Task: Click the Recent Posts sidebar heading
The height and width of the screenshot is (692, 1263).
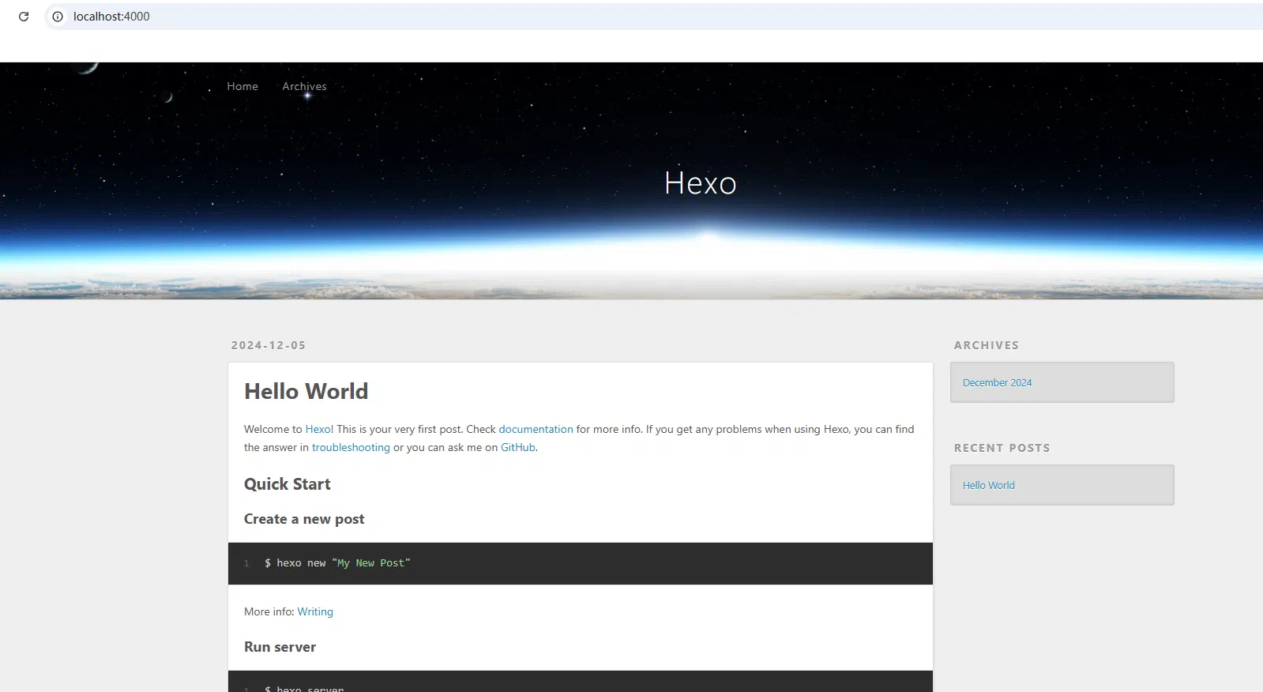Action: click(x=1002, y=448)
